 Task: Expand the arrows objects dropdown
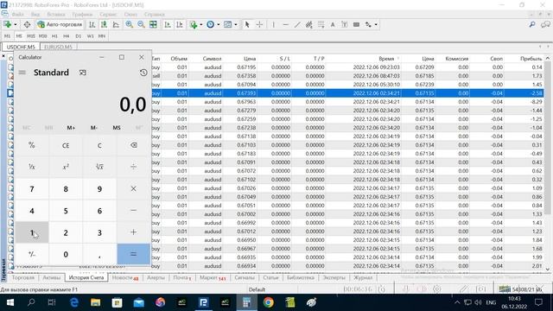tap(376, 25)
